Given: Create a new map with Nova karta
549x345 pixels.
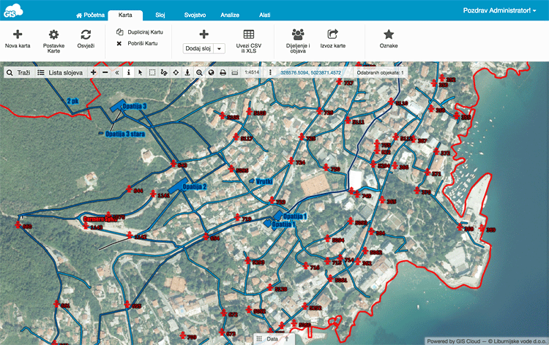Looking at the screenshot, I should click(18, 39).
